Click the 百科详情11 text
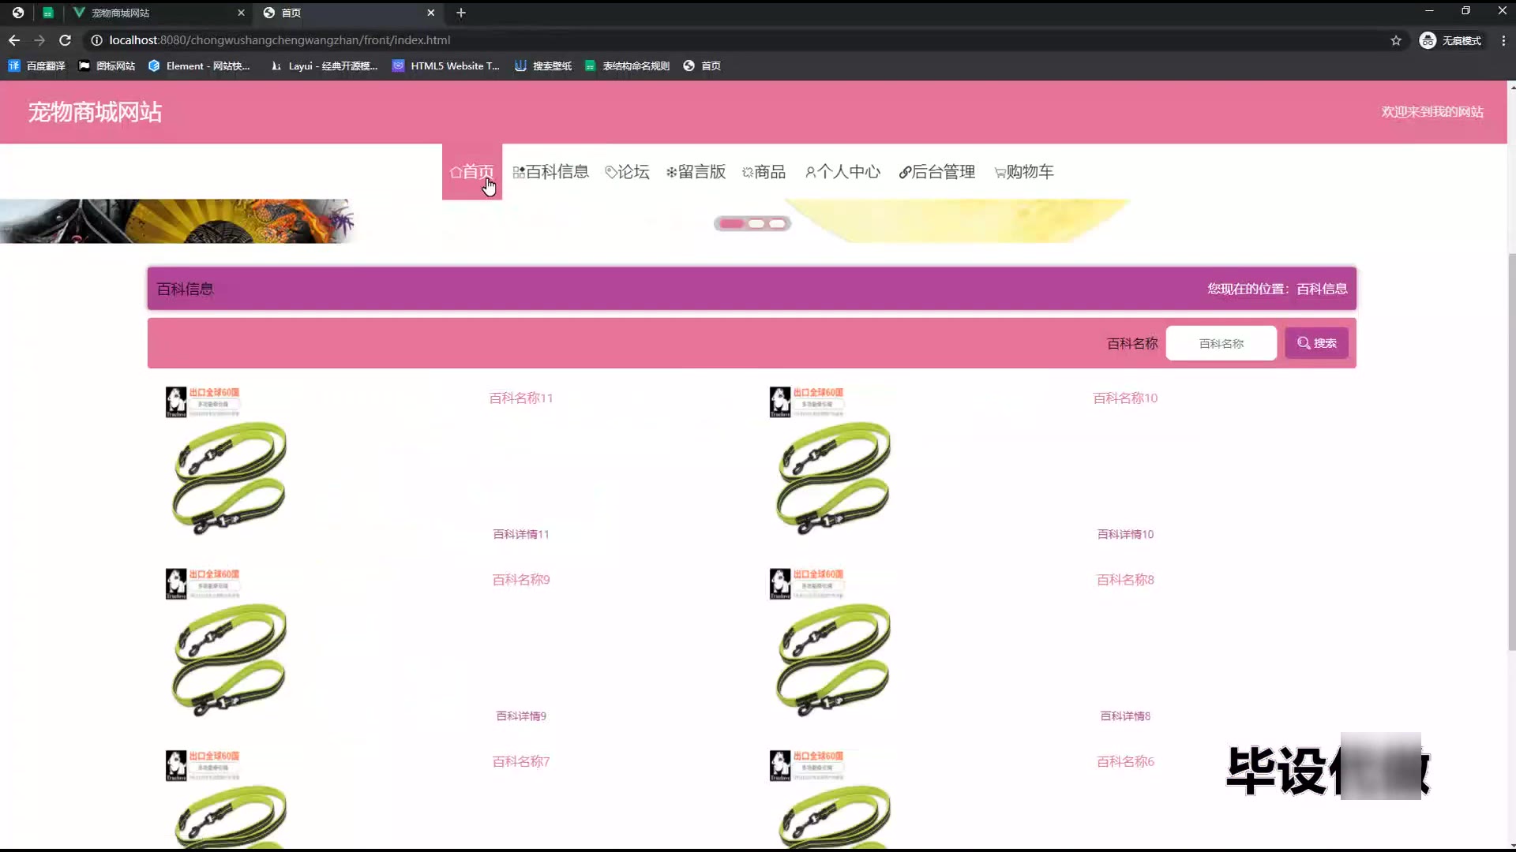 tap(521, 534)
